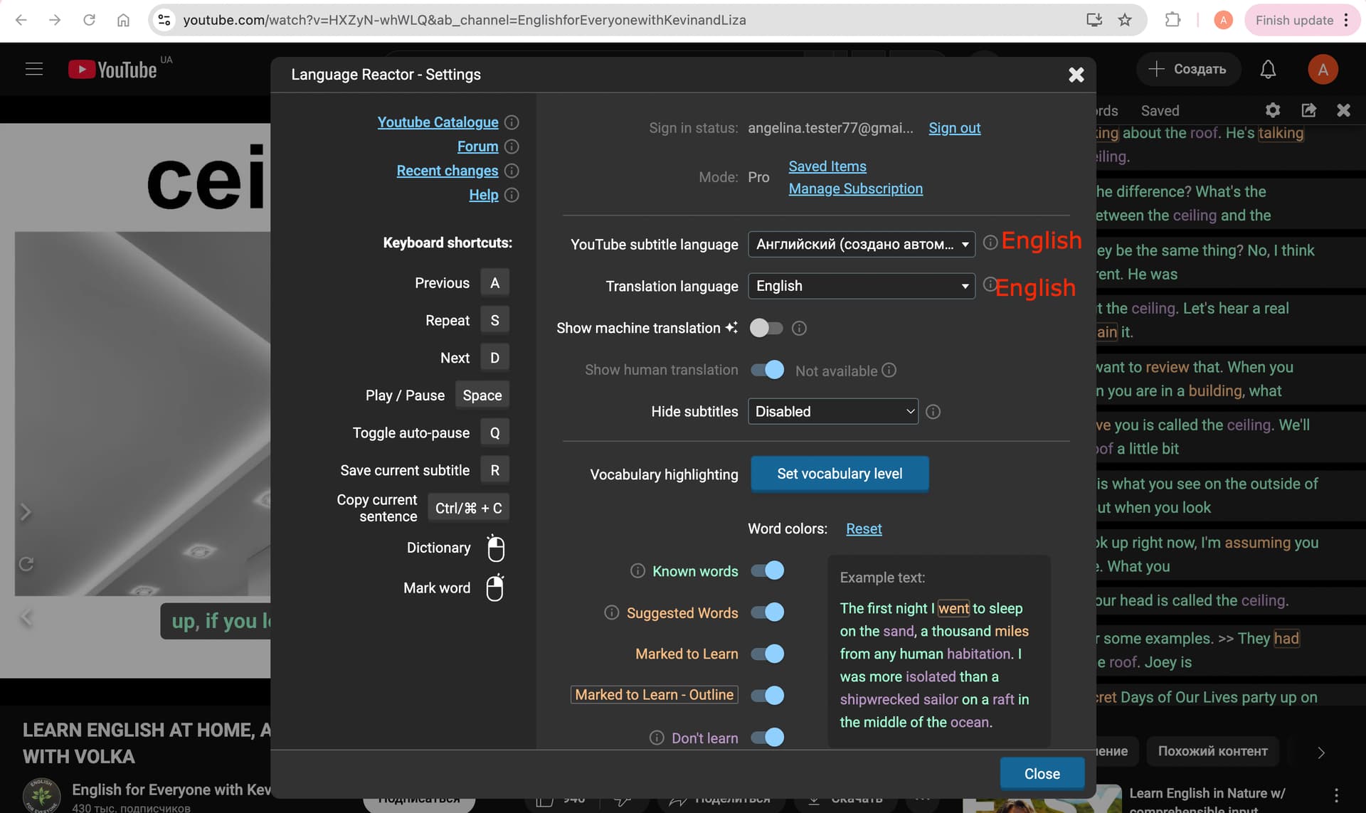The height and width of the screenshot is (813, 1366).
Task: Toggle Marked to Learn - Outline switch
Action: pos(767,695)
